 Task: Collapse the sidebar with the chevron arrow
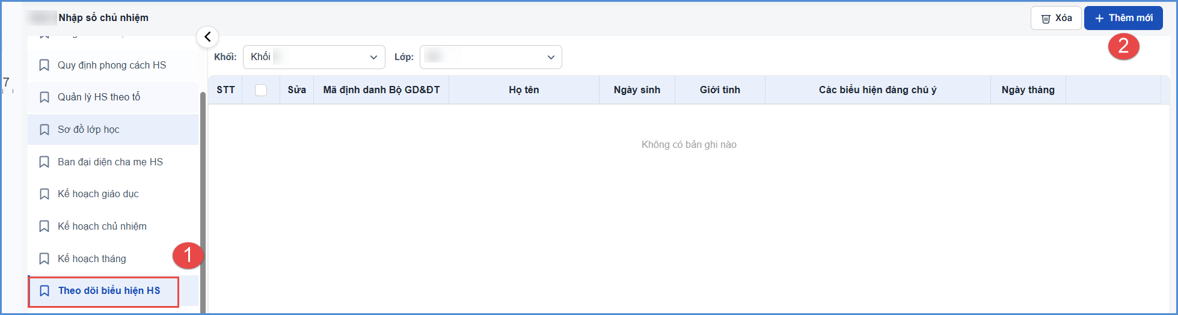207,37
